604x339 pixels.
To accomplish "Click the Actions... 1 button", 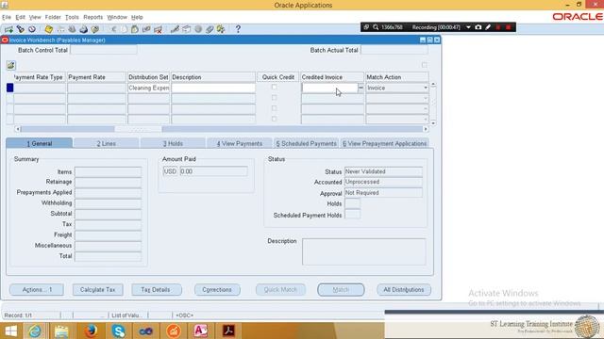I will (x=37, y=289).
